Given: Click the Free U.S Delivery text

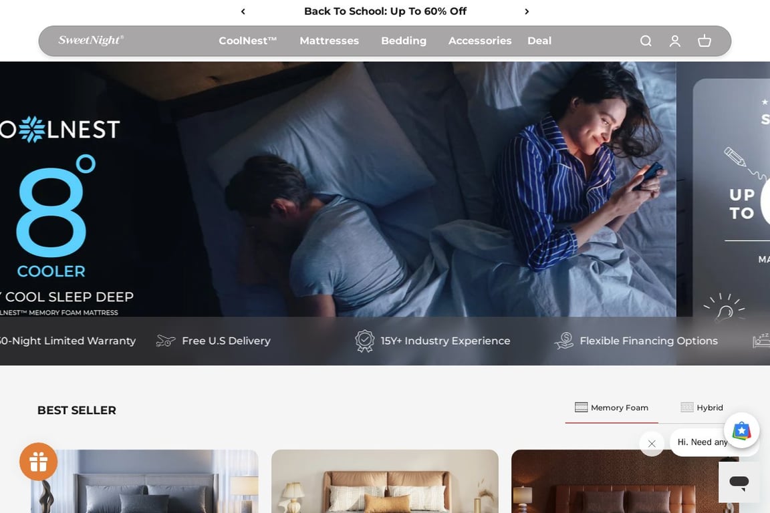Looking at the screenshot, I should (x=226, y=341).
